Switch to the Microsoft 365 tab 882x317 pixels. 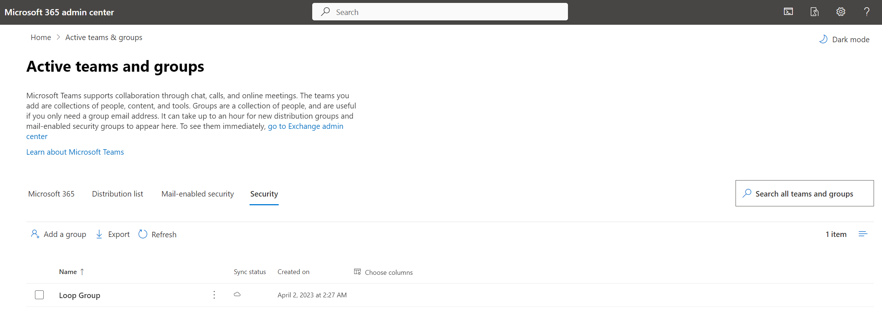(51, 194)
